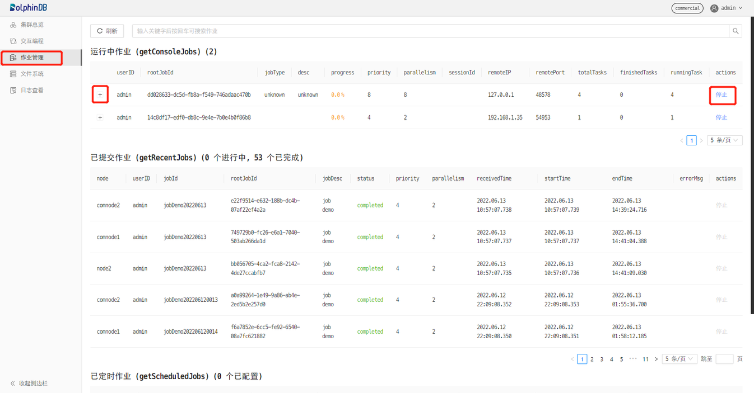Open page size dropdown for running jobs
The width and height of the screenshot is (754, 393).
724,140
